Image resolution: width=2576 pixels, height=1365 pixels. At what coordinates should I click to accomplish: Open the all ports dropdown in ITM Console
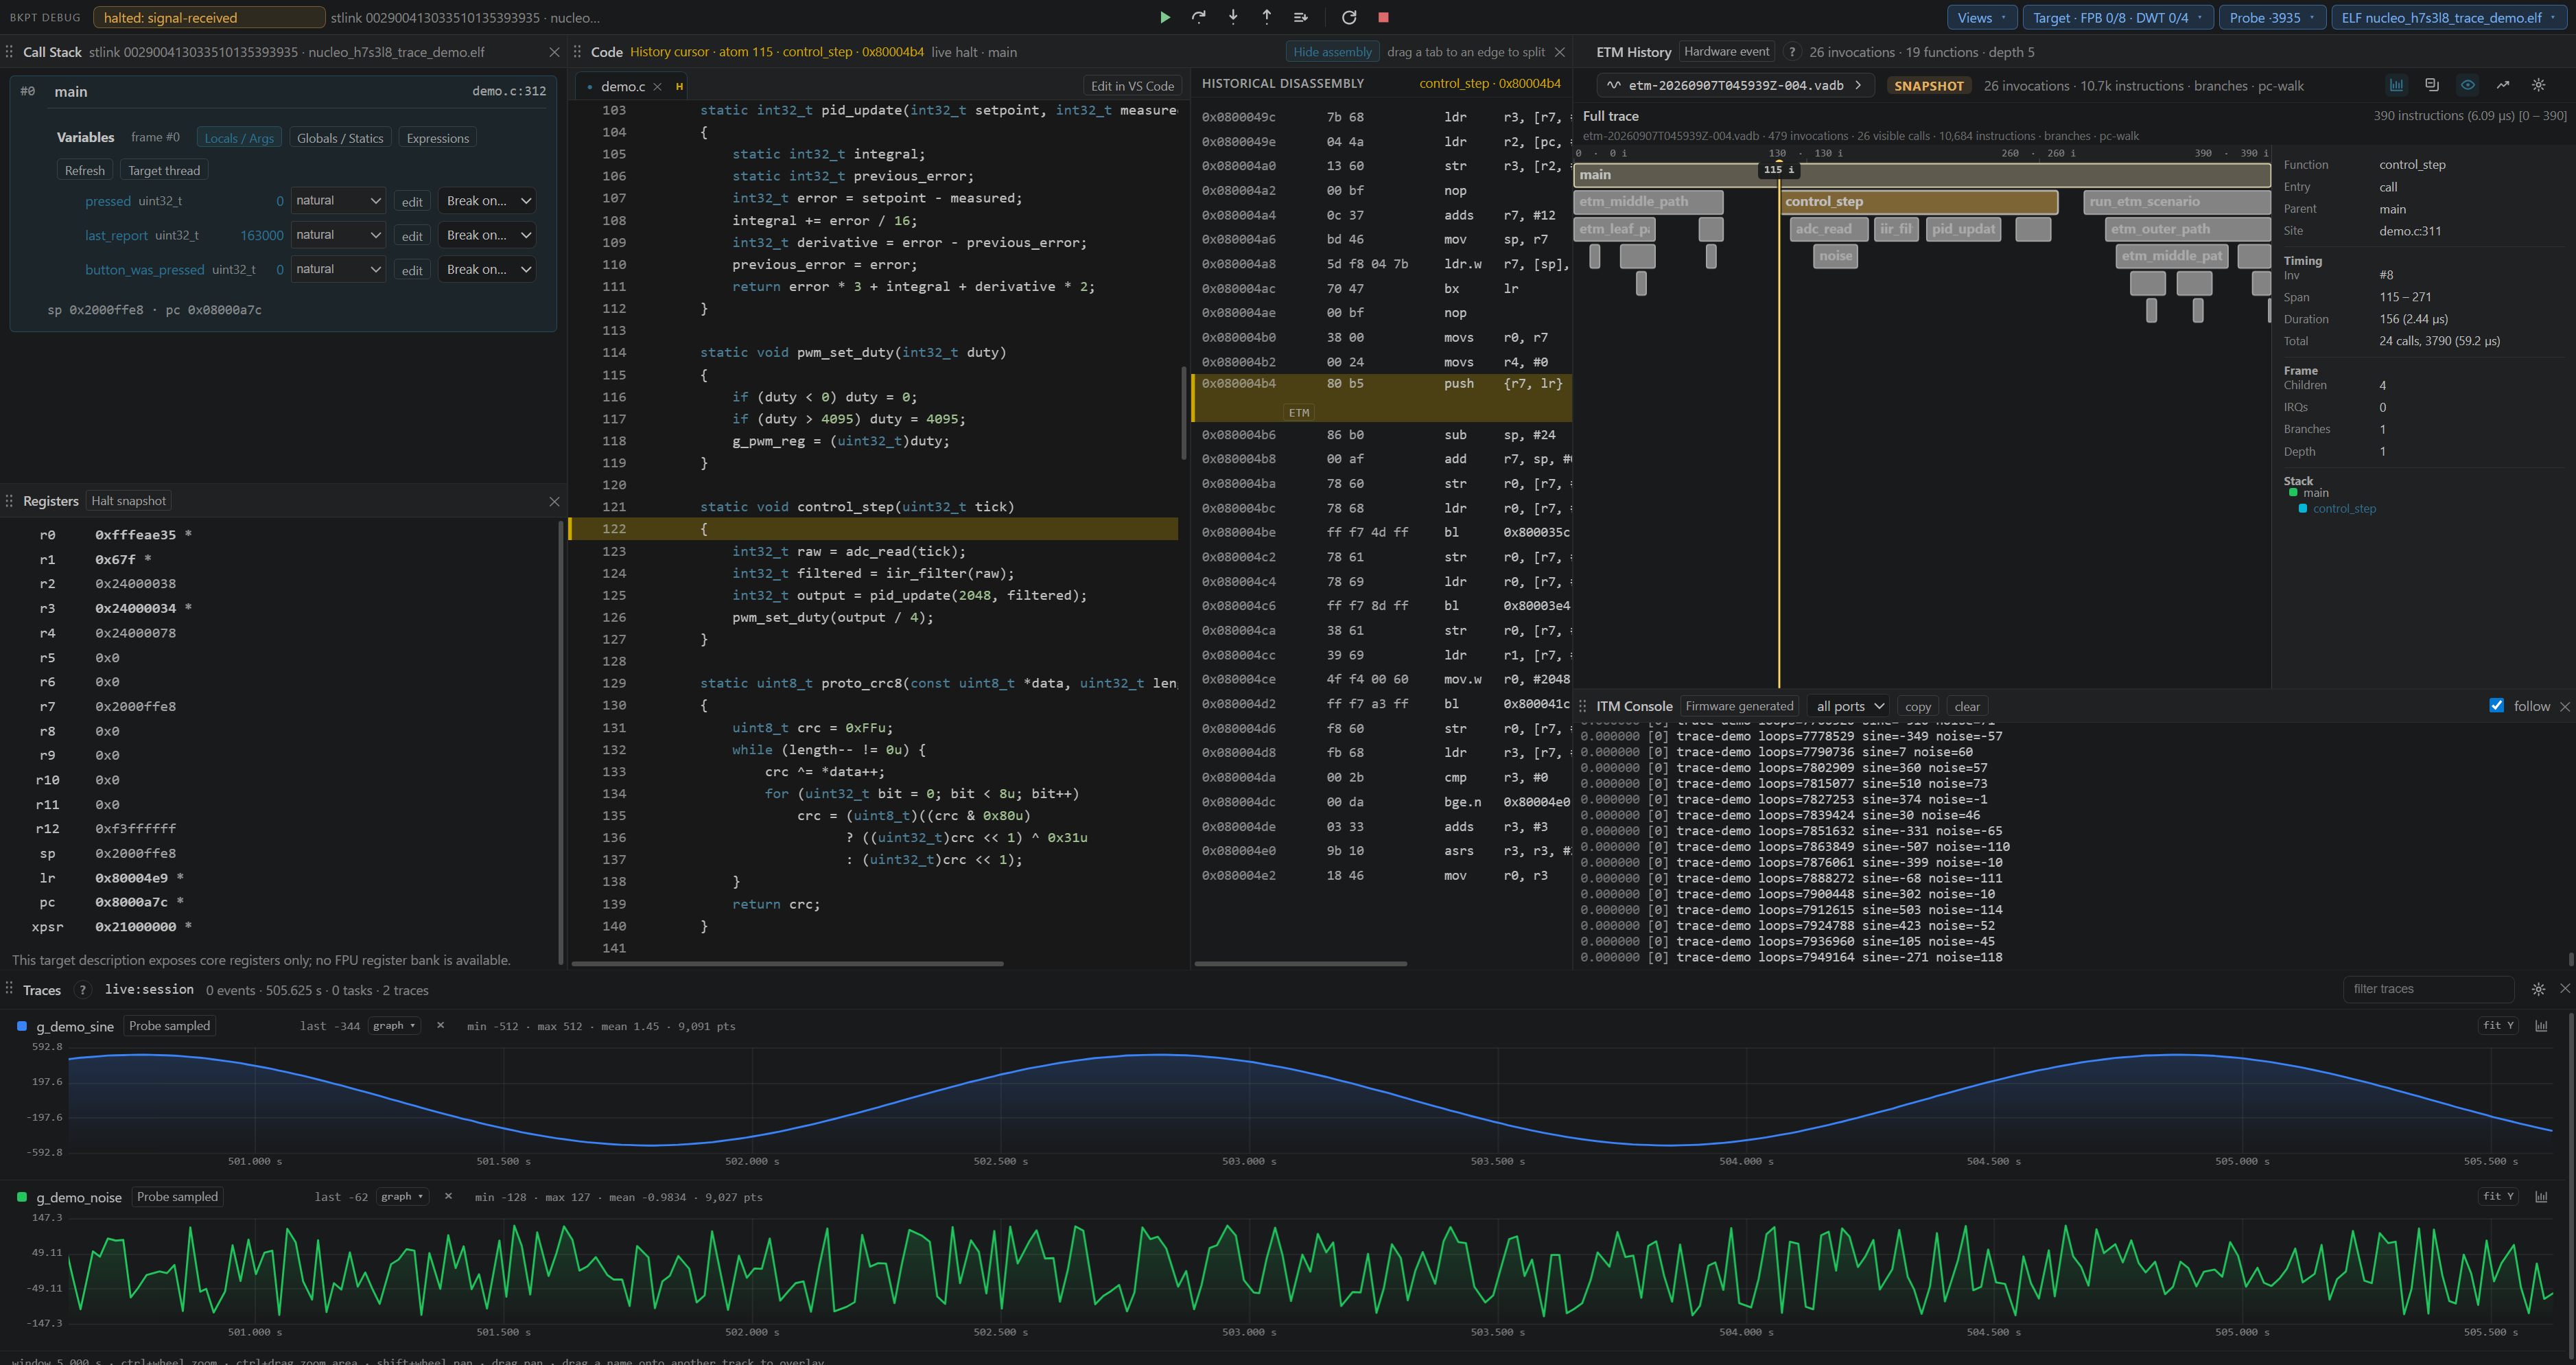tap(1849, 706)
